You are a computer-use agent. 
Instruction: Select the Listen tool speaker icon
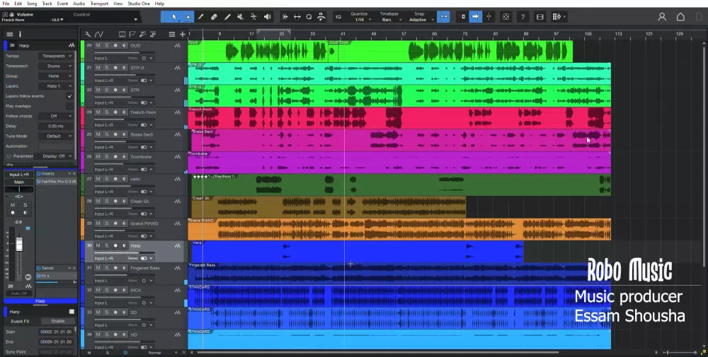(268, 17)
